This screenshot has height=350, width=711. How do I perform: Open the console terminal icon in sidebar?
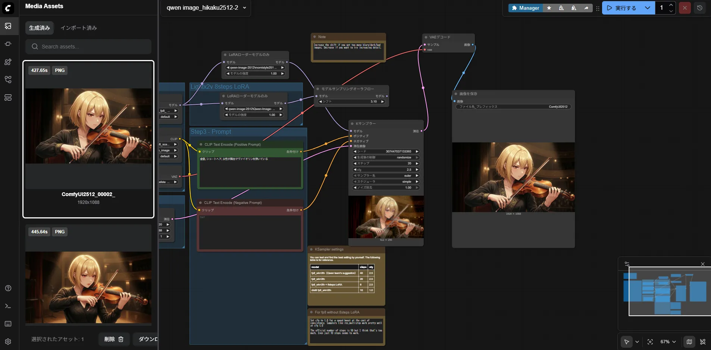point(8,306)
